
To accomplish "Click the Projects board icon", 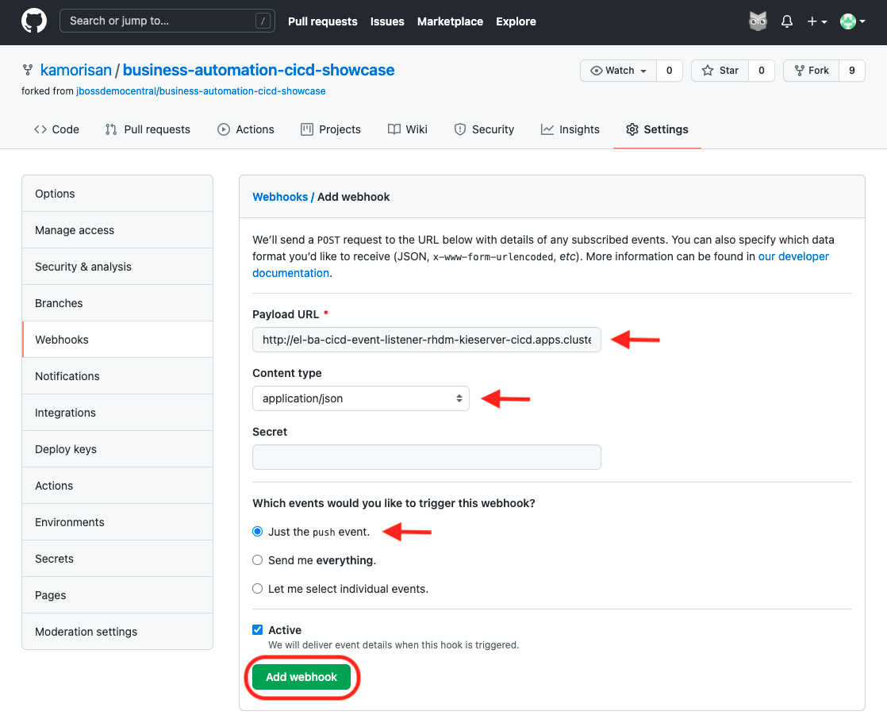I will (306, 129).
